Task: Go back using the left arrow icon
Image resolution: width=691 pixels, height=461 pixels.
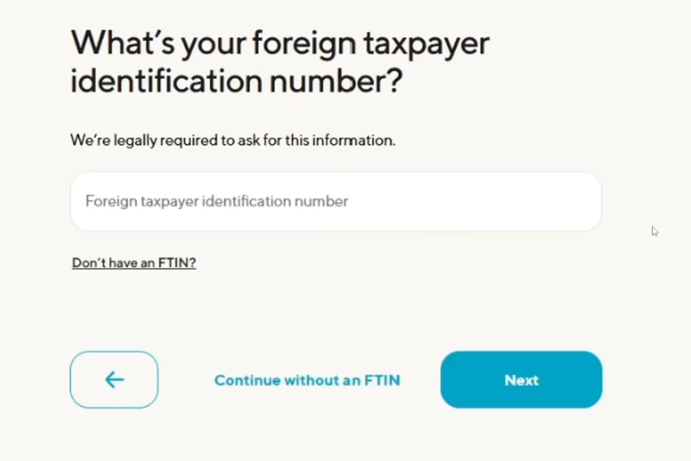Action: (114, 380)
